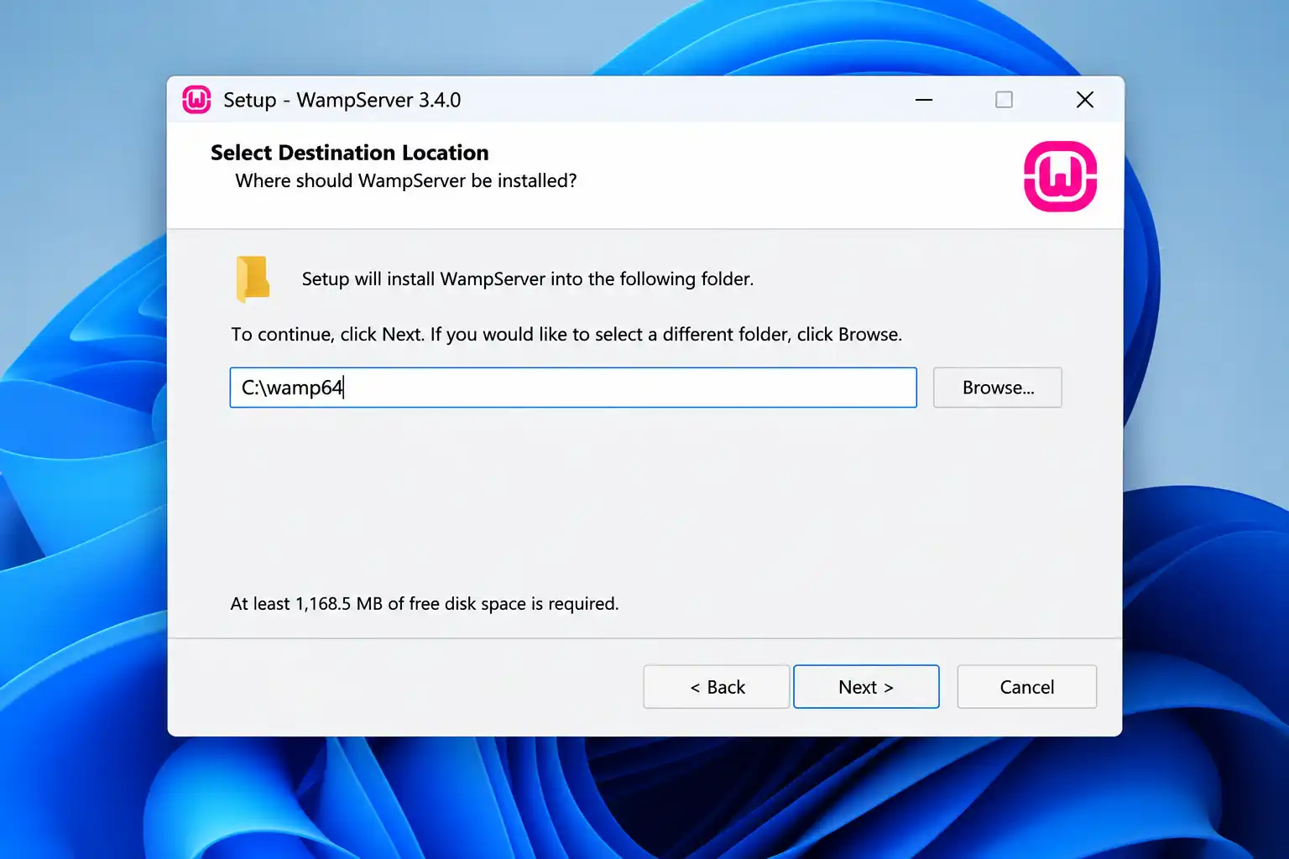The image size is (1289, 859).
Task: Click the WampServer logo in the title bar
Action: 196,100
